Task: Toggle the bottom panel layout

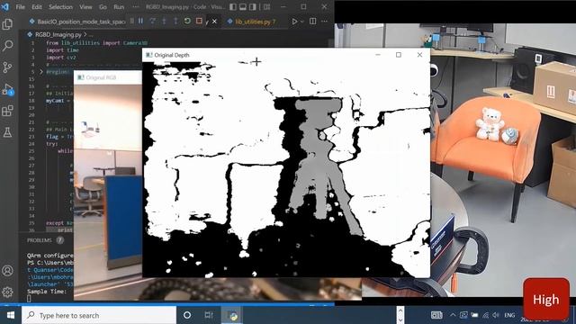Action: point(243,6)
